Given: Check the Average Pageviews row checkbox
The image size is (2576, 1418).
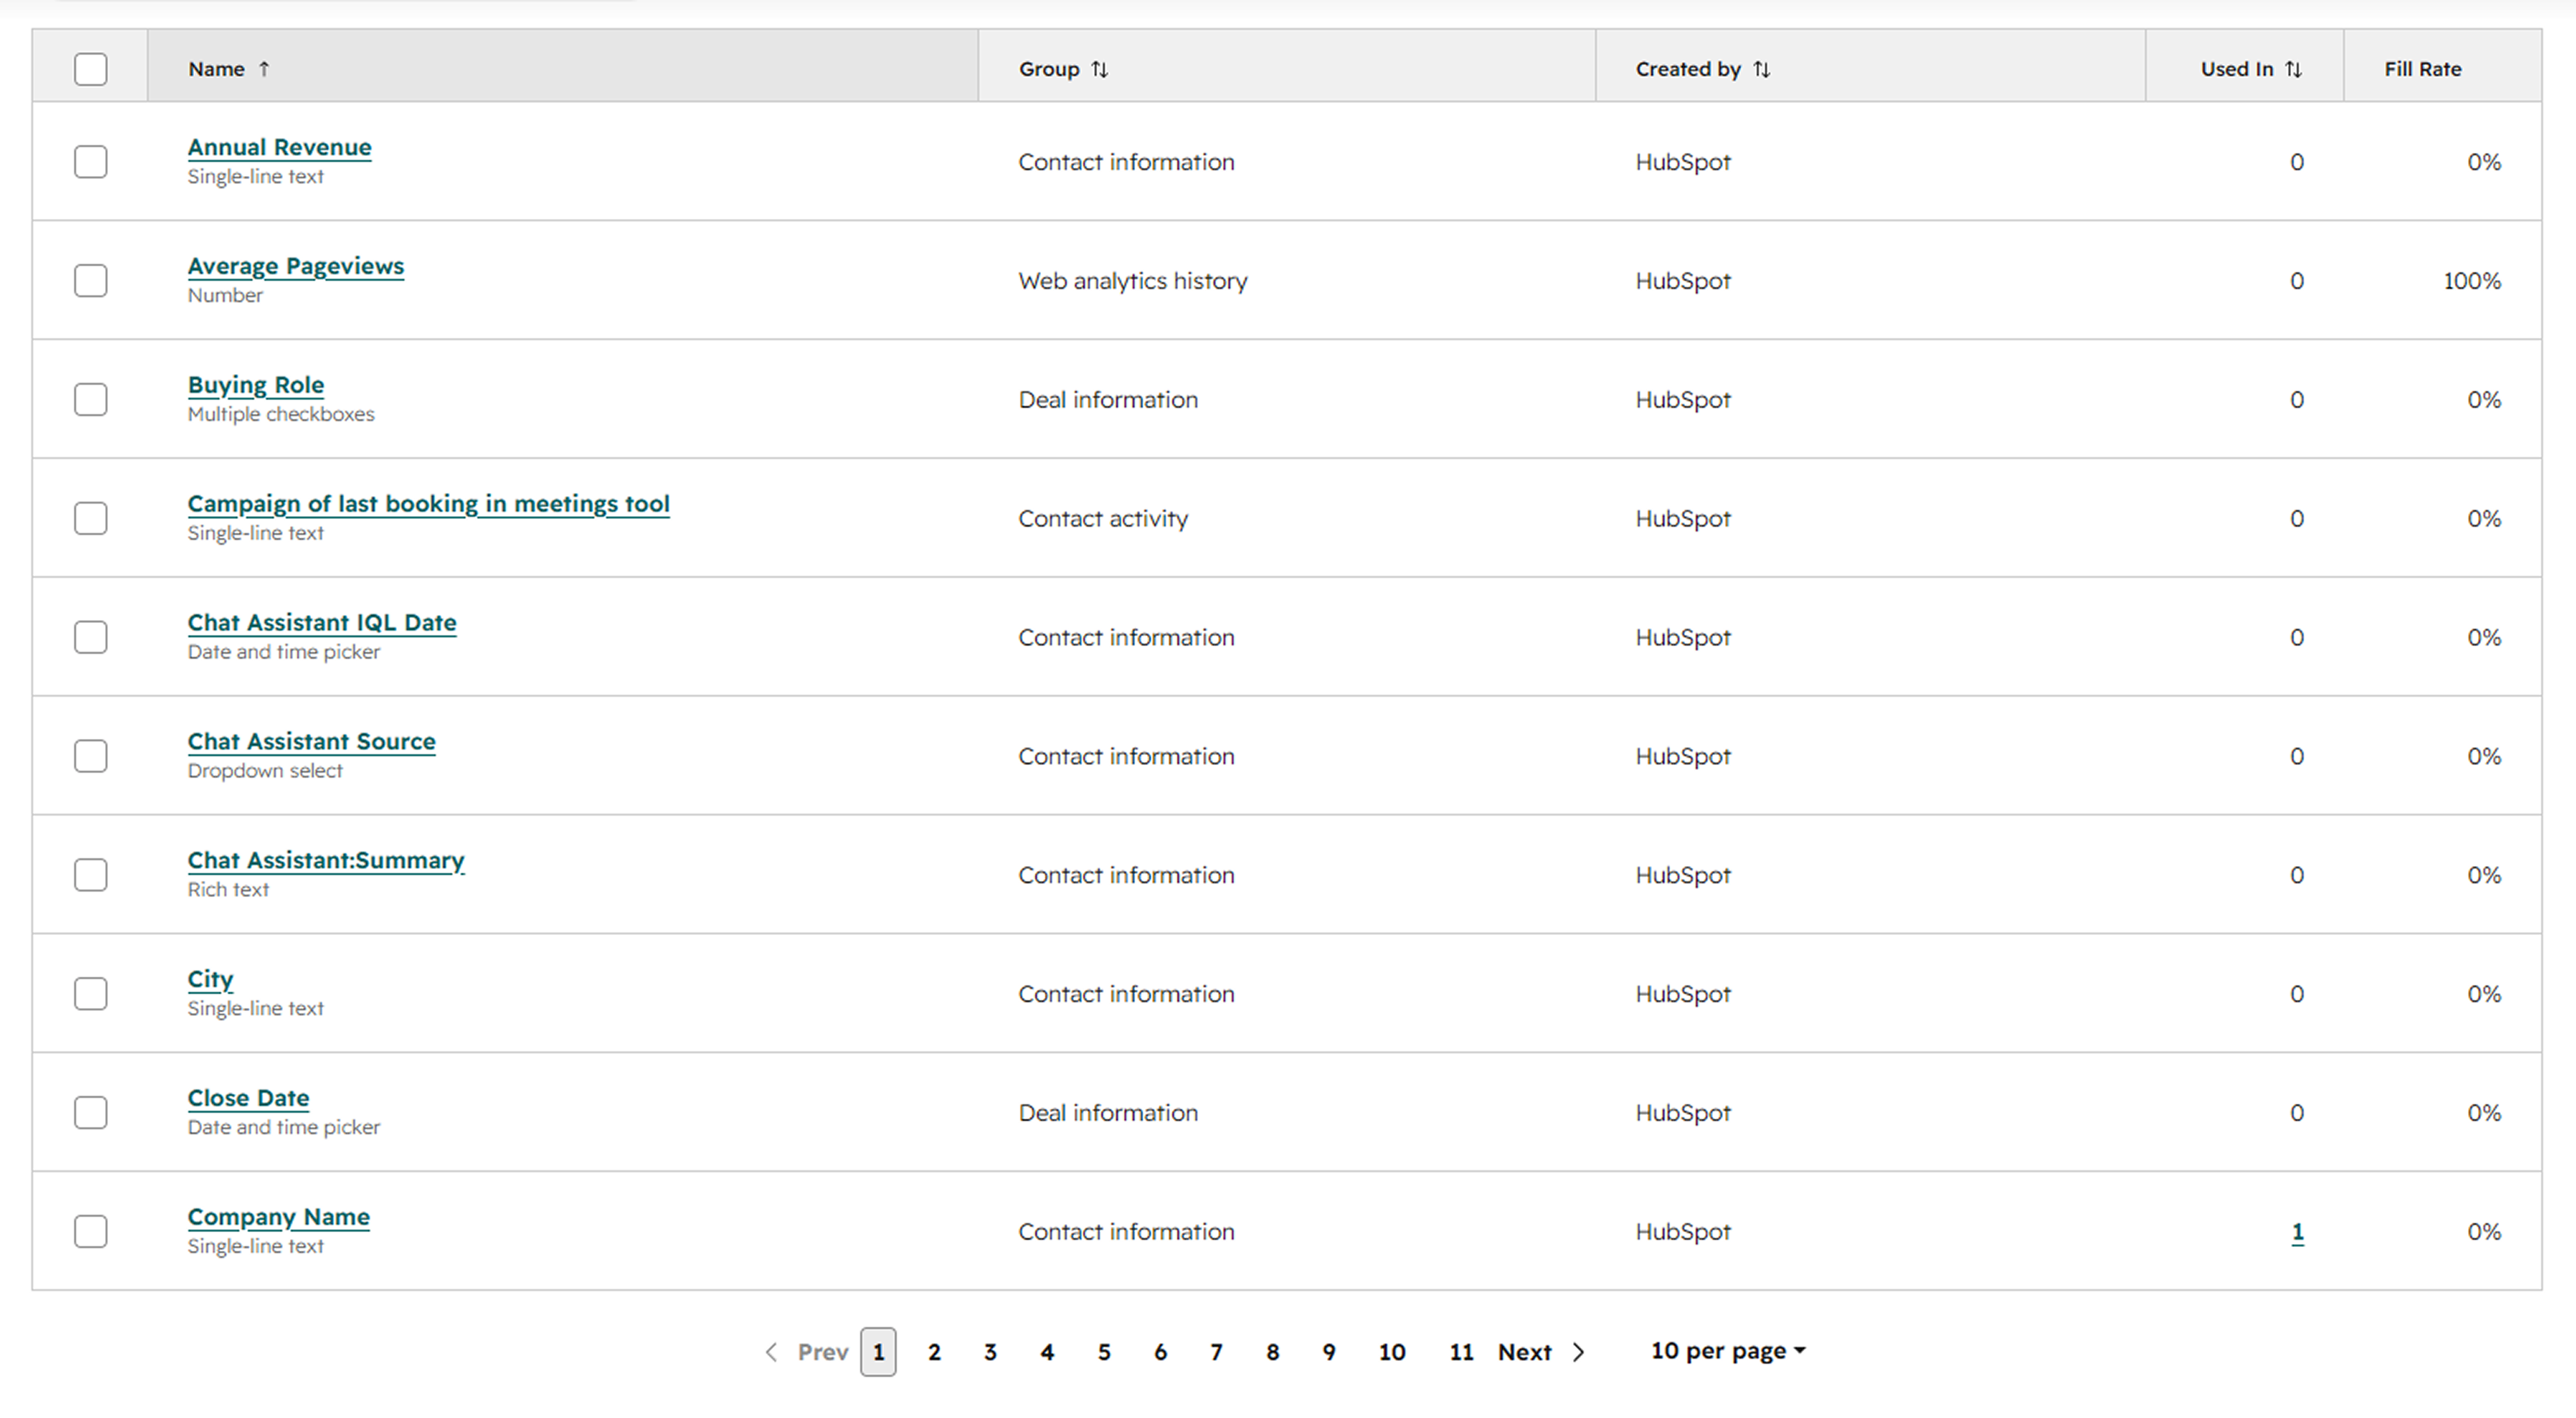Looking at the screenshot, I should [91, 281].
